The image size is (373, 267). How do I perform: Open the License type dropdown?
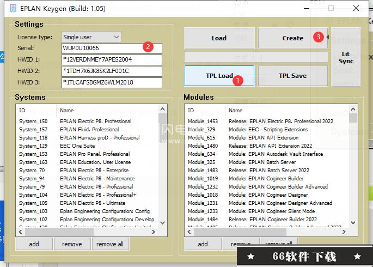[x=91, y=37]
